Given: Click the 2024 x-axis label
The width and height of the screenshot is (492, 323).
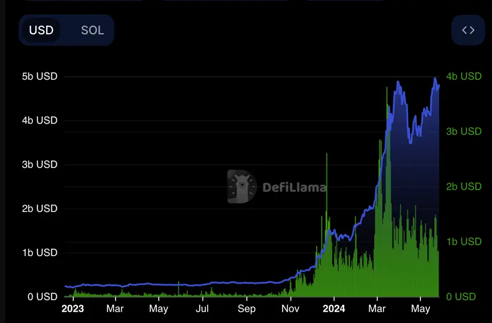Looking at the screenshot, I should click(334, 309).
